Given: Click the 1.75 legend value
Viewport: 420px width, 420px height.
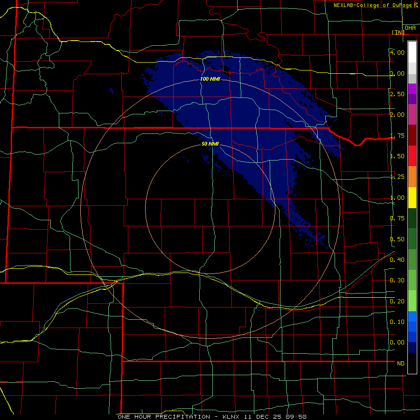Looking at the screenshot, I should click(397, 135).
